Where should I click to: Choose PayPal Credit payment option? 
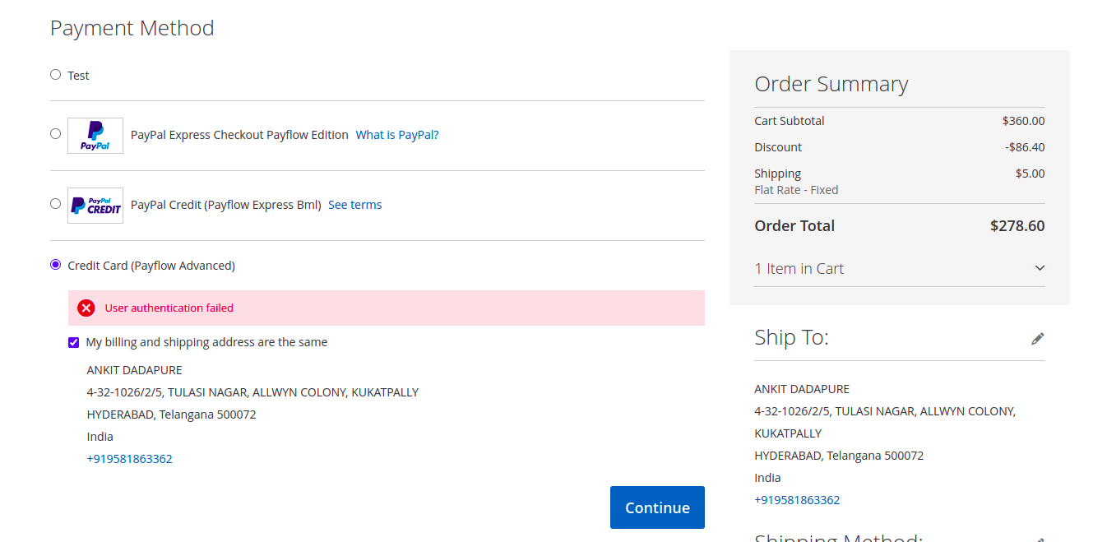tap(55, 203)
